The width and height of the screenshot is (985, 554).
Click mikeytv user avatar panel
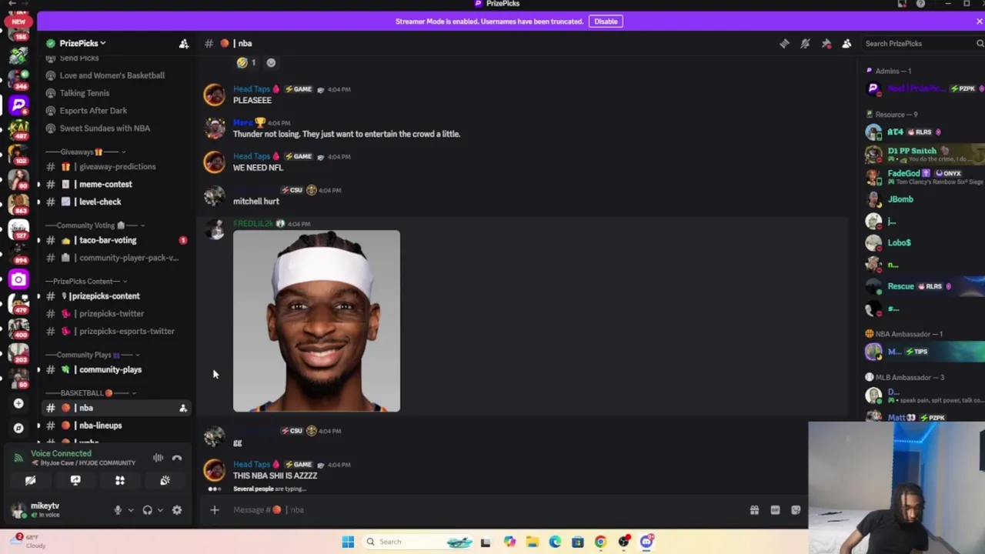coord(43,510)
